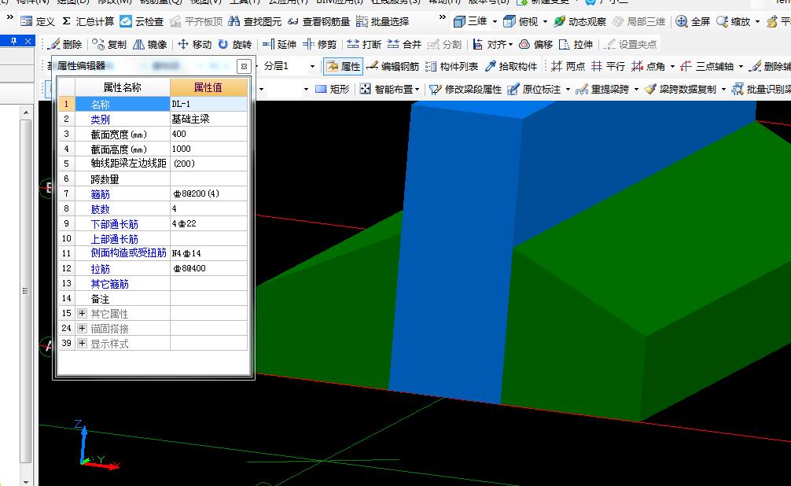The width and height of the screenshot is (791, 486).
Task: Click the 定义 (Define) toolbar icon
Action: pos(37,21)
